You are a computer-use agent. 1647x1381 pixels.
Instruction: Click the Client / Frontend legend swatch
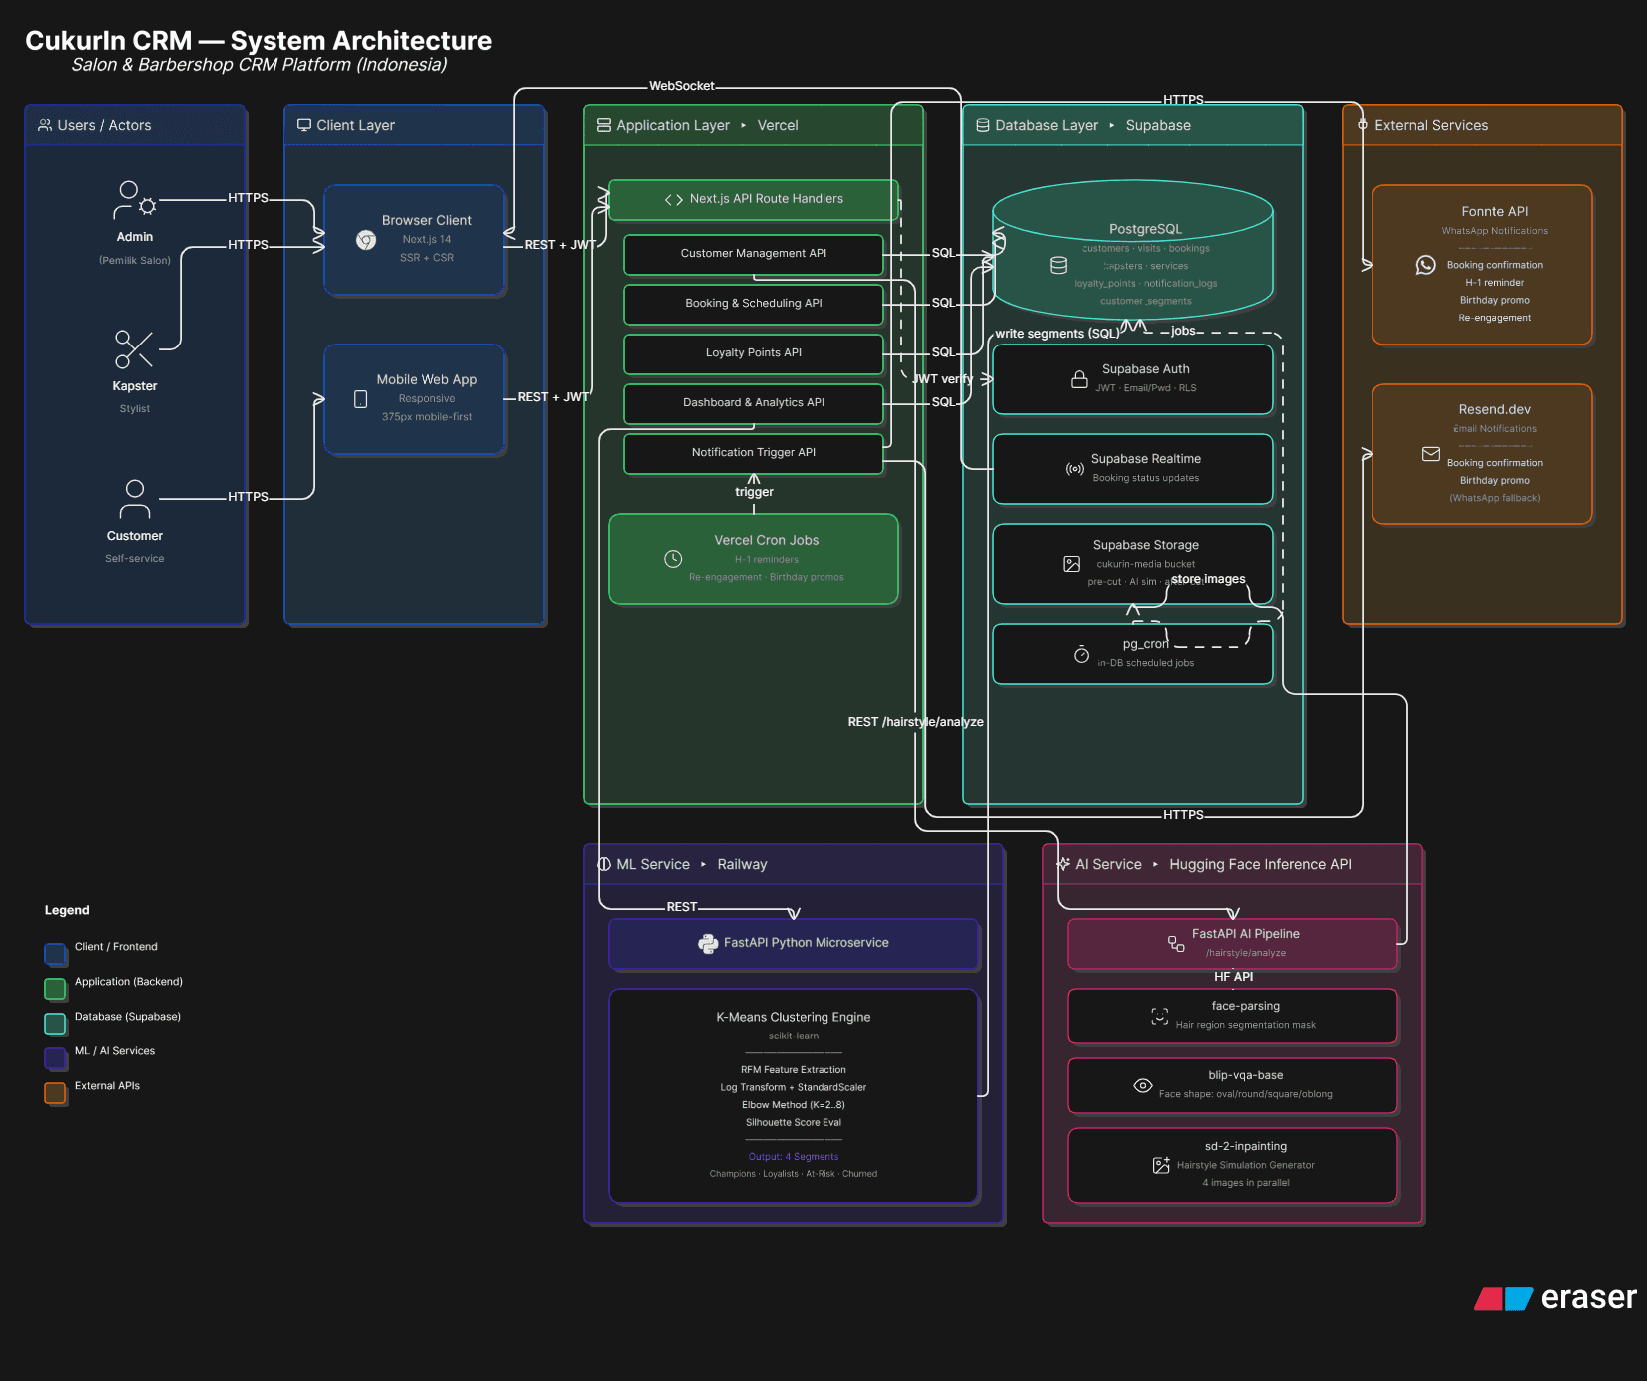point(55,953)
